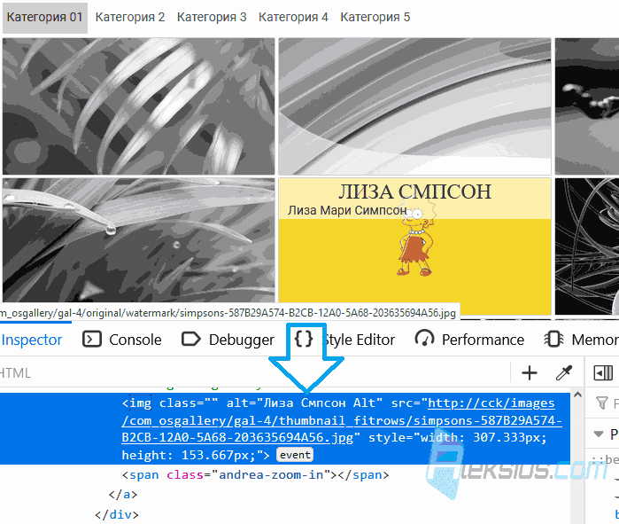
Task: Select Категория 2 tab
Action: pos(130,18)
